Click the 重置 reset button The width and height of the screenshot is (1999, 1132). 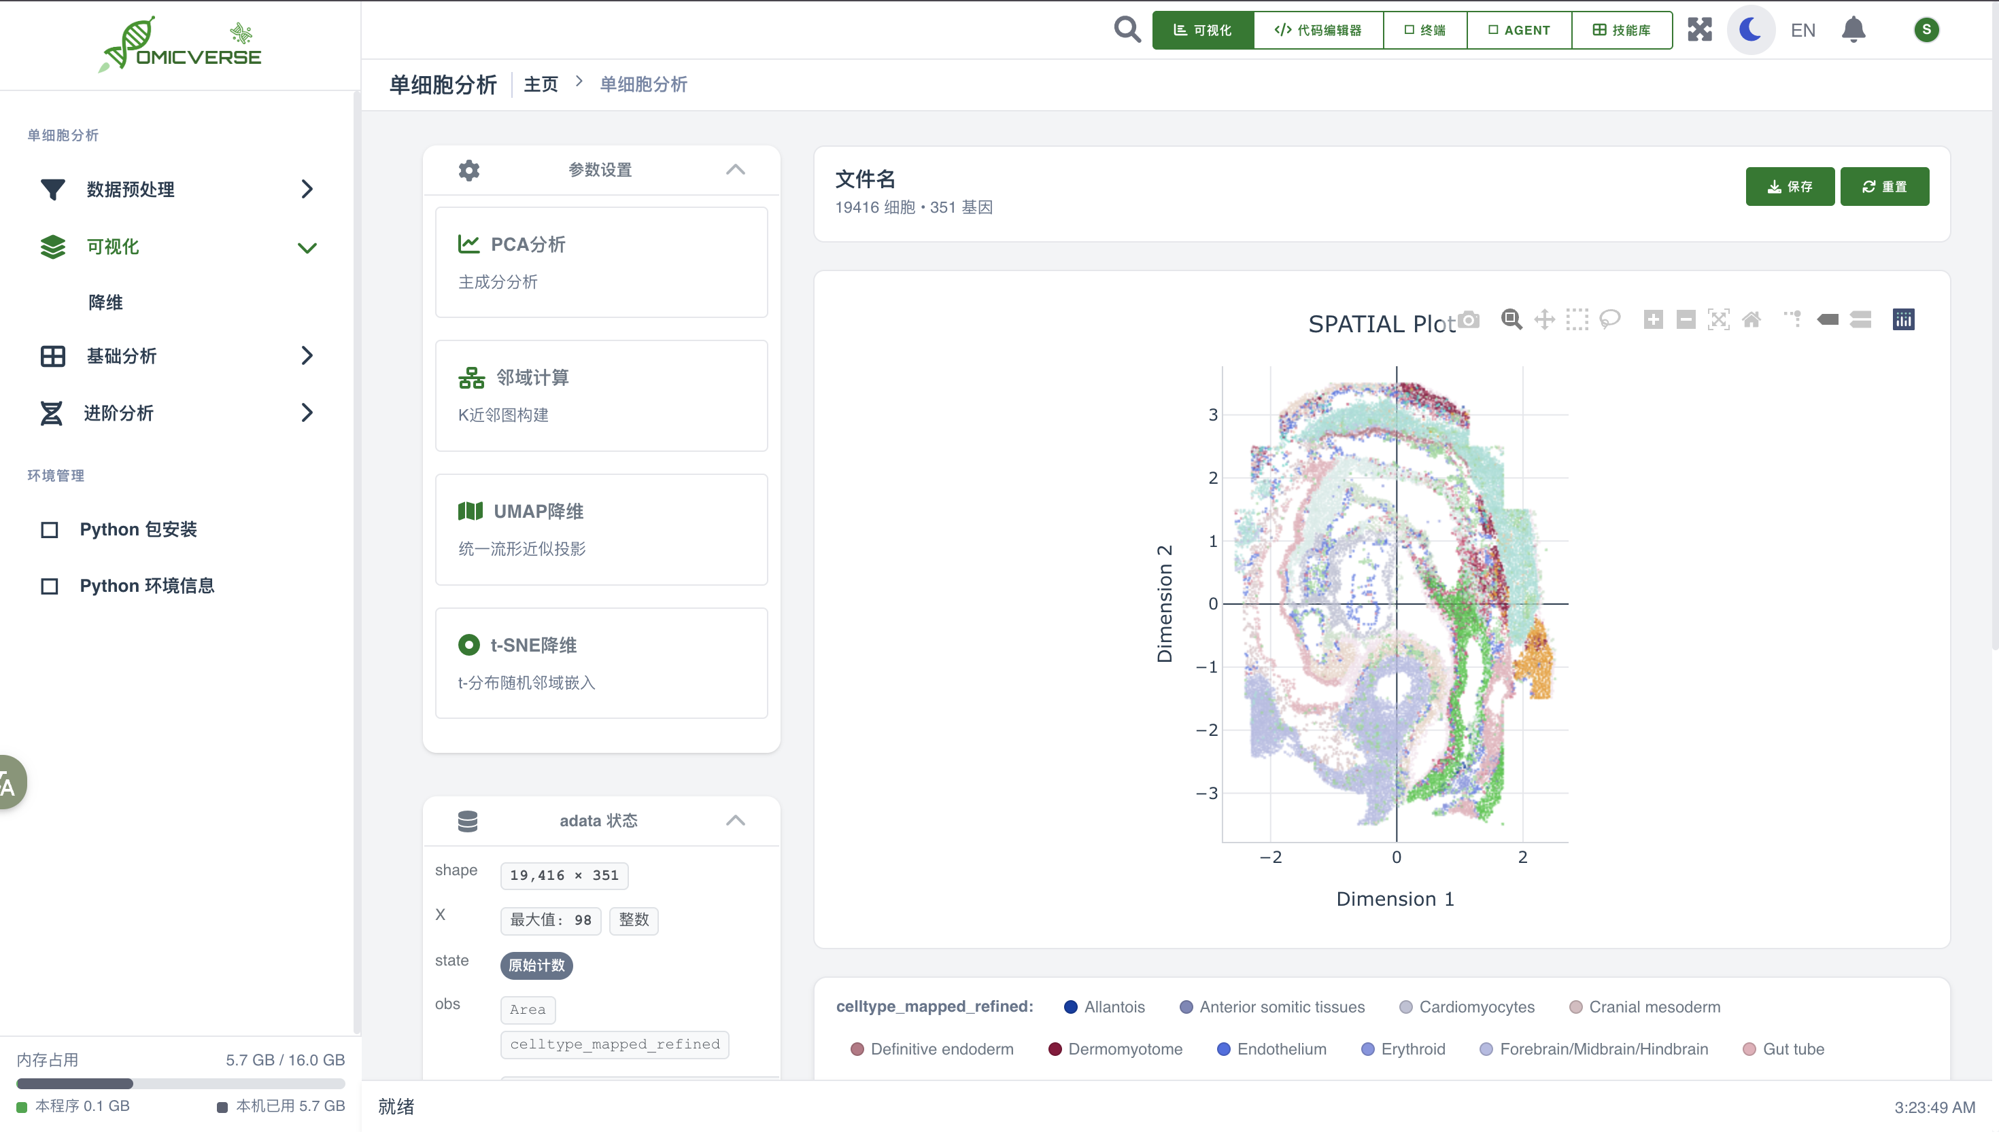[x=1884, y=187]
